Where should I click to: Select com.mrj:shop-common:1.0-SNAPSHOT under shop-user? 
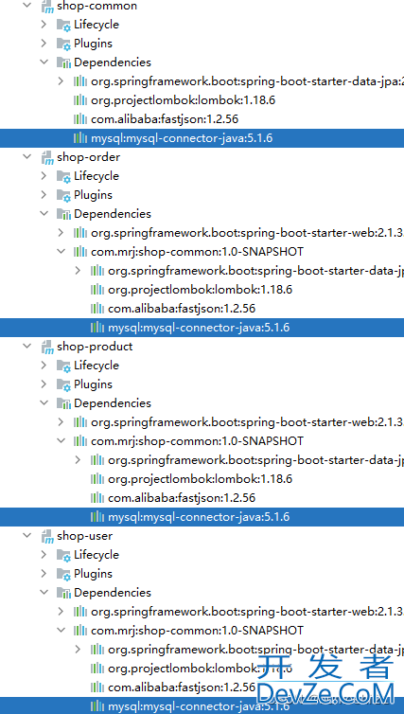pyautogui.click(x=197, y=631)
